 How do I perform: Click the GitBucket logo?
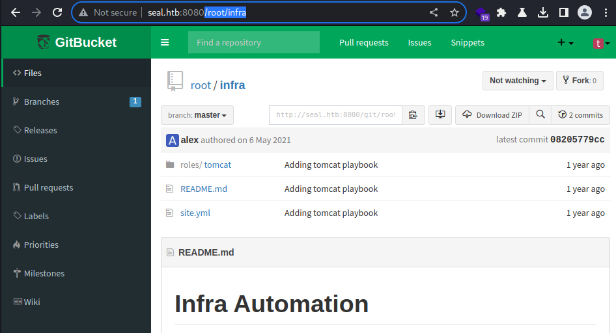(x=77, y=42)
